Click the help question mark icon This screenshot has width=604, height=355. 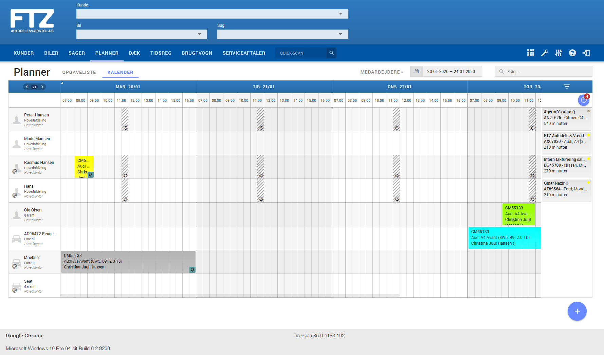pyautogui.click(x=572, y=53)
